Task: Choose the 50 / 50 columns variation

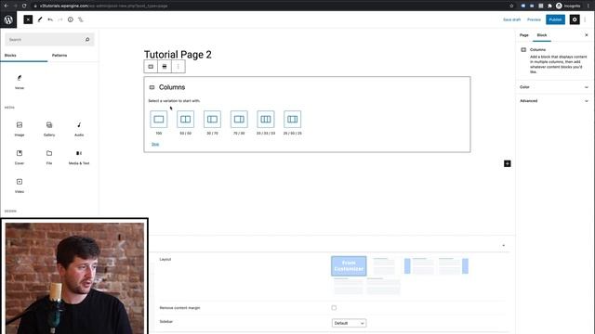Action: click(186, 120)
